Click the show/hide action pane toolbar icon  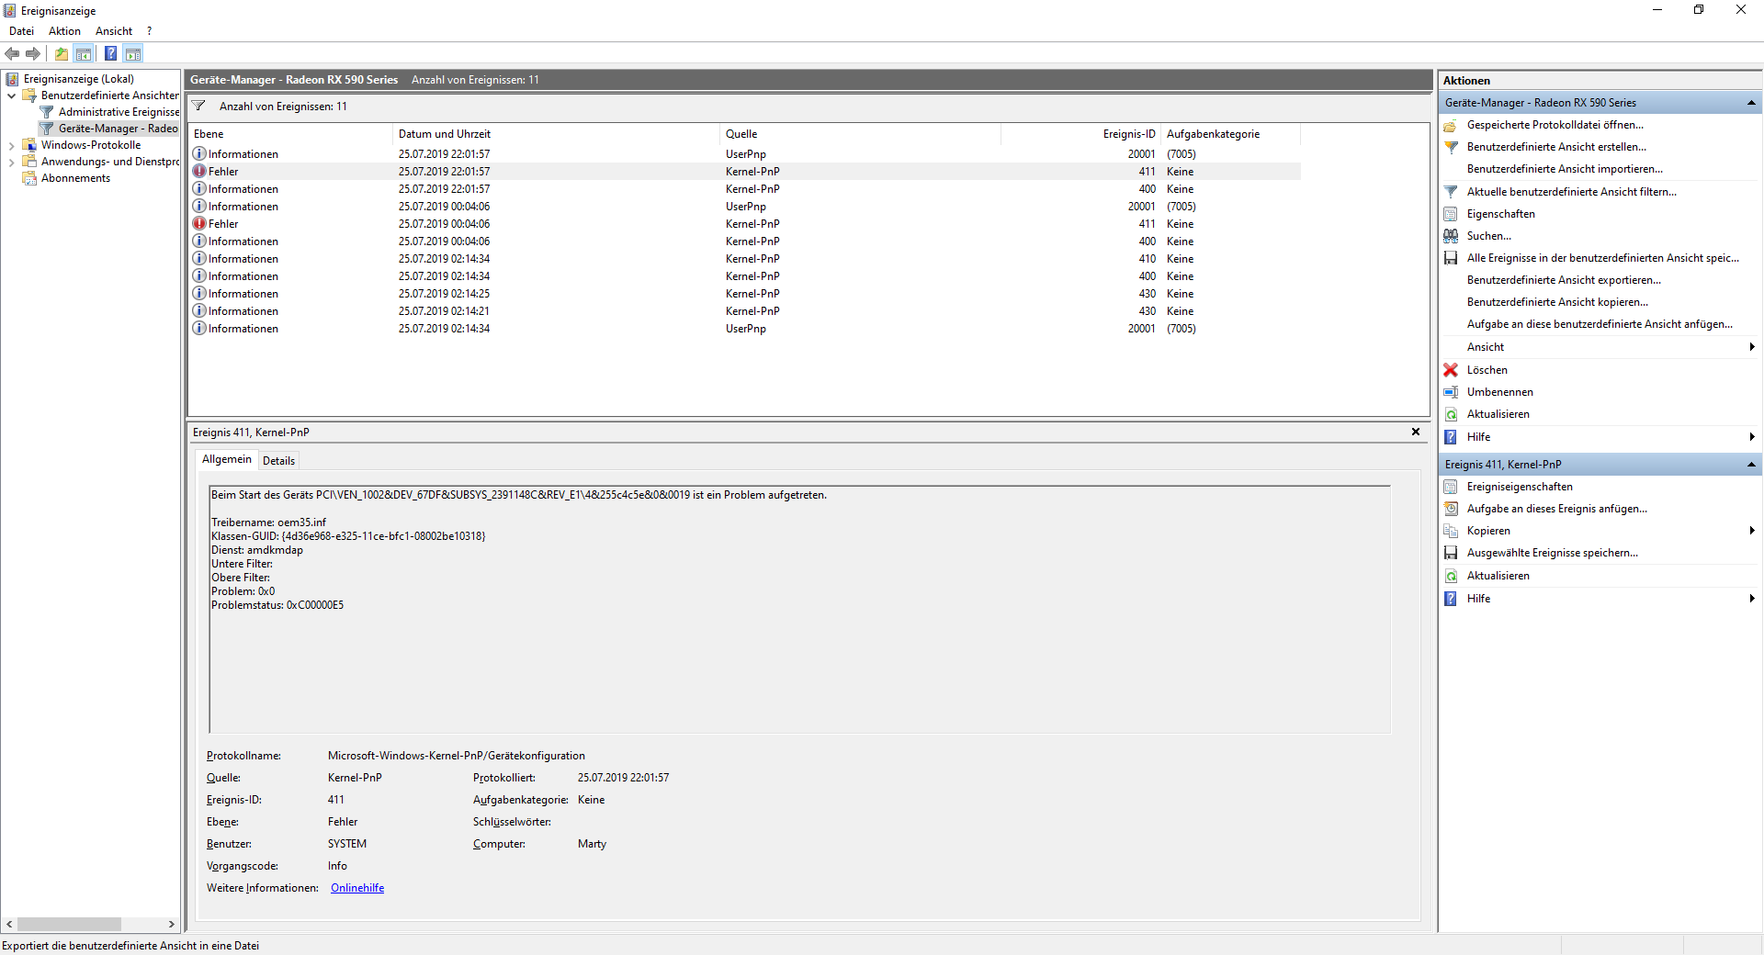133,53
